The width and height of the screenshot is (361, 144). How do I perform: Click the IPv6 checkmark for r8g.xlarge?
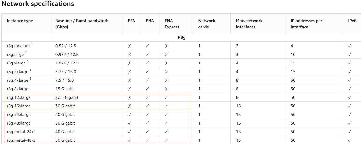click(x=350, y=63)
